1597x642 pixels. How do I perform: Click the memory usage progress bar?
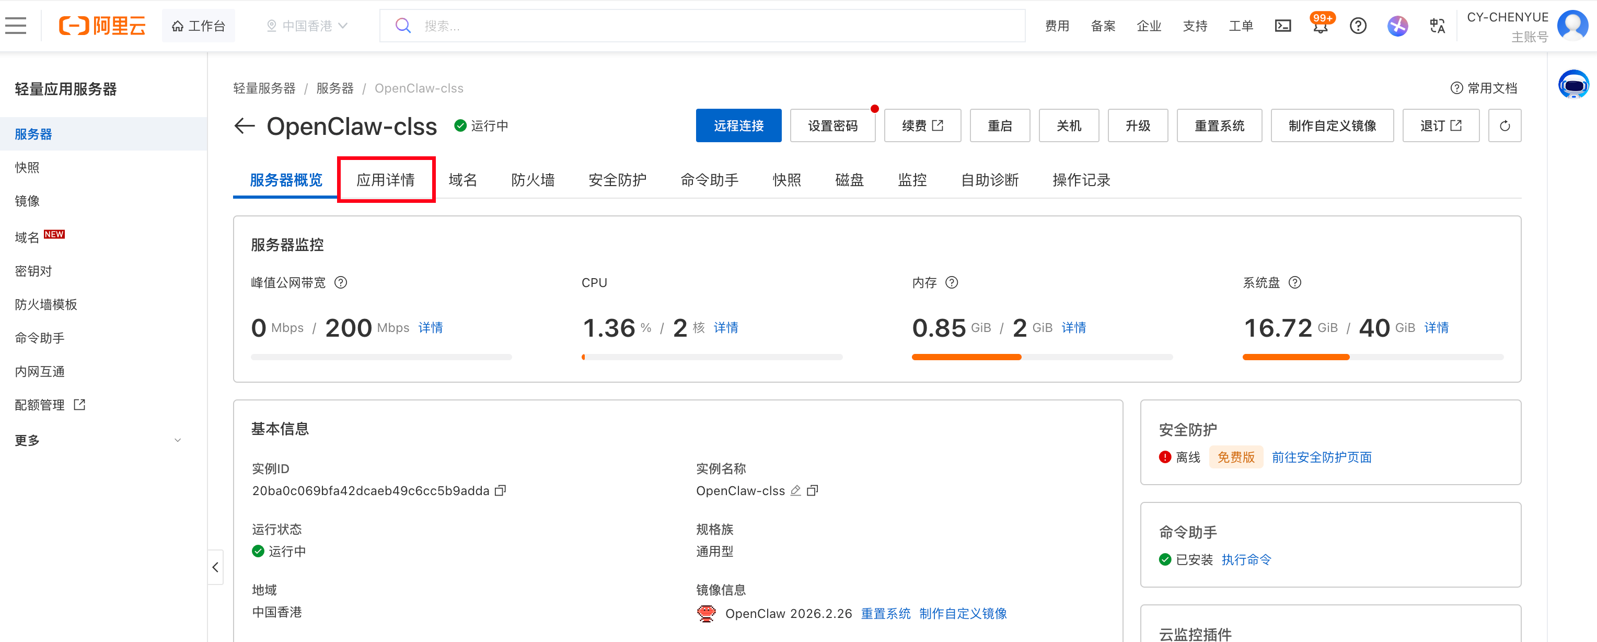[1041, 357]
